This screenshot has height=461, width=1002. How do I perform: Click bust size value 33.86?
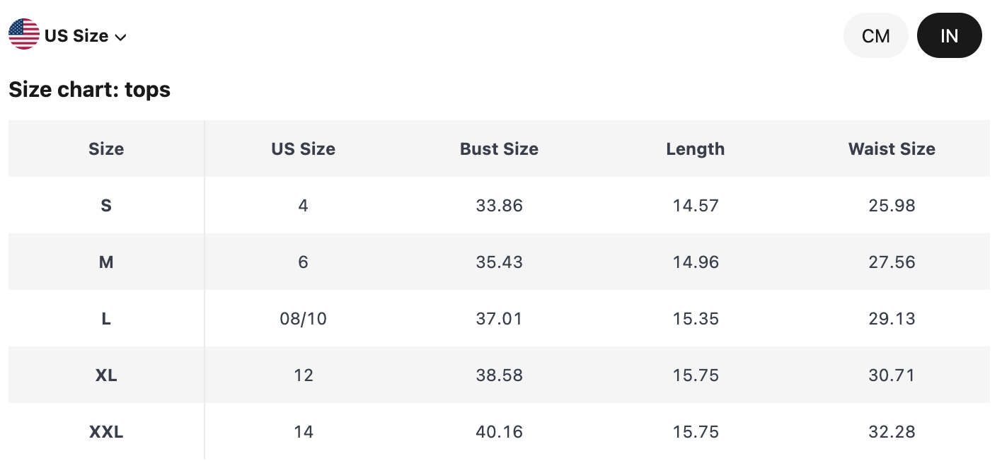point(499,206)
